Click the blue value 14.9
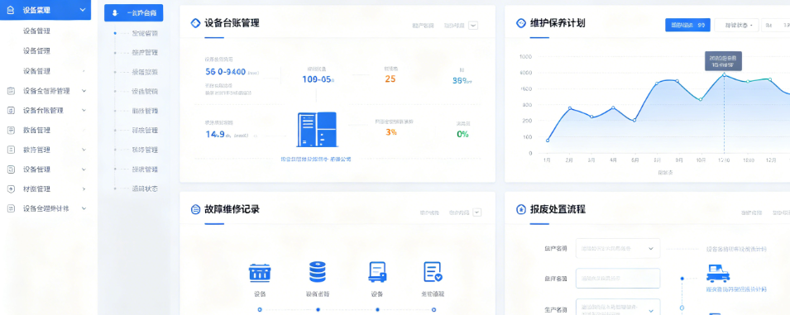 (x=214, y=134)
